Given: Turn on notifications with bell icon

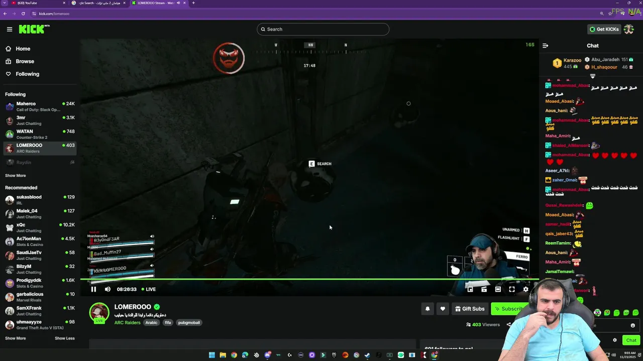Looking at the screenshot, I should (427, 309).
